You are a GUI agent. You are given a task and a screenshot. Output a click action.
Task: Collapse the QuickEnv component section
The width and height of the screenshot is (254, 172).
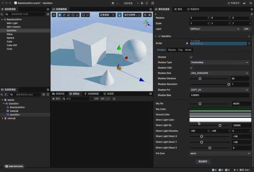click(156, 36)
